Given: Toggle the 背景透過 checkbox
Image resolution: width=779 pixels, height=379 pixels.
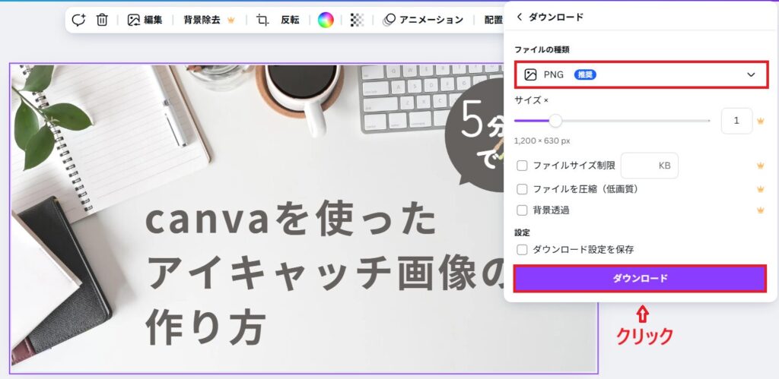Looking at the screenshot, I should click(x=522, y=210).
